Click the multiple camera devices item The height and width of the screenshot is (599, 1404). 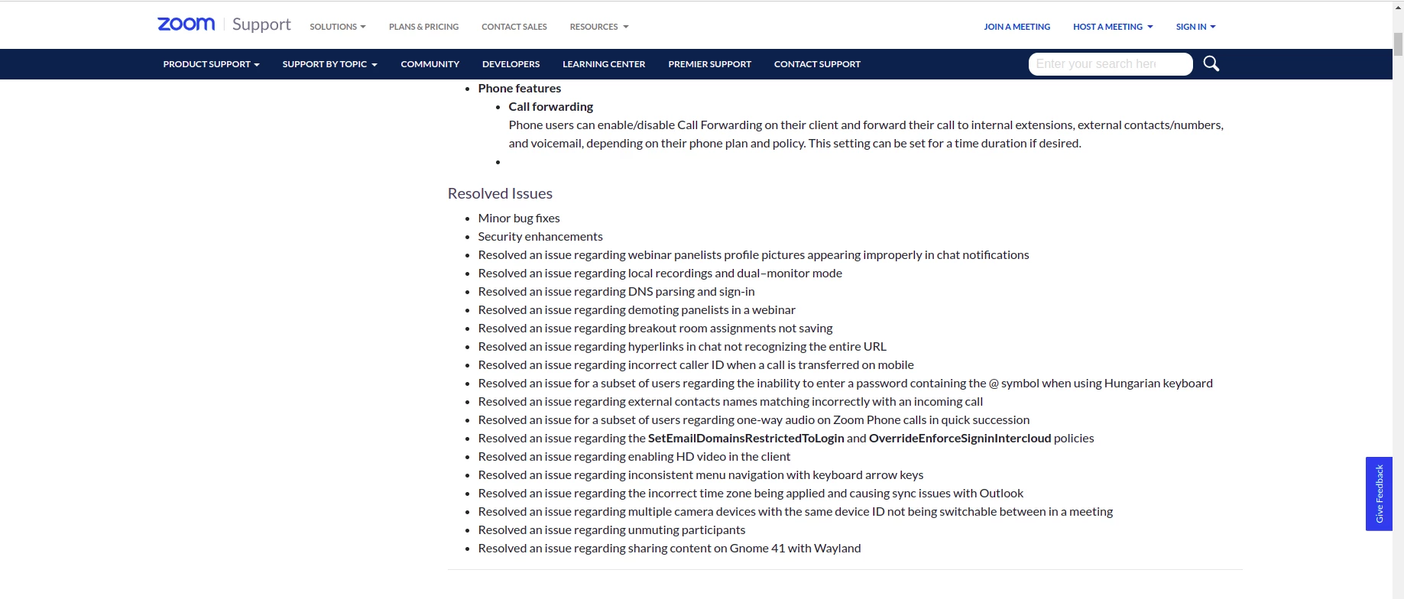coord(796,512)
